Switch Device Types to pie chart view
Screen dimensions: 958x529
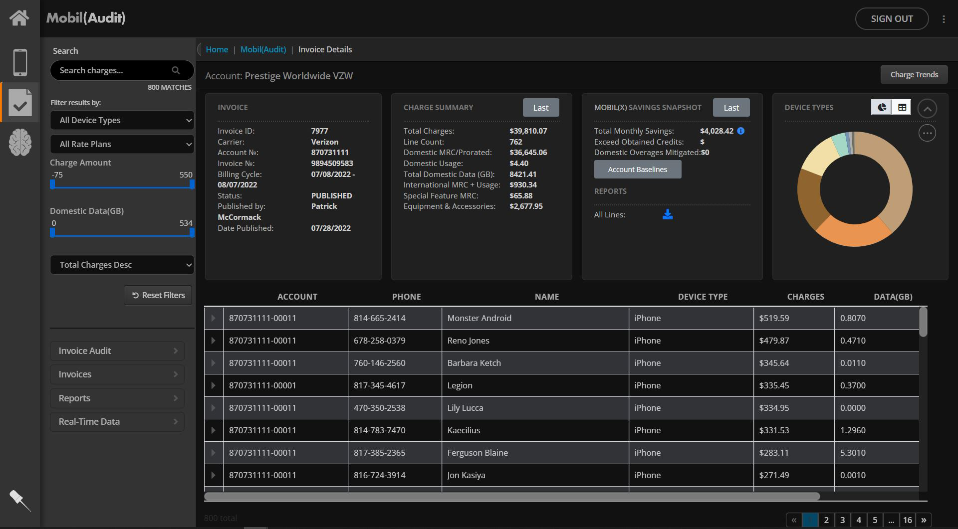(882, 107)
